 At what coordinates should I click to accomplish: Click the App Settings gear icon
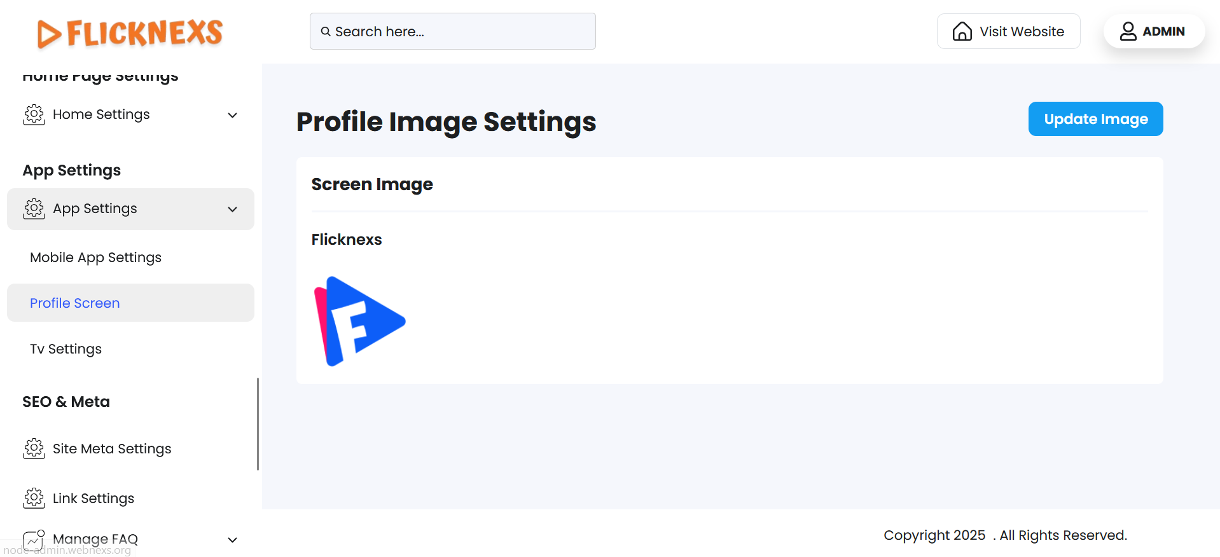(x=34, y=209)
